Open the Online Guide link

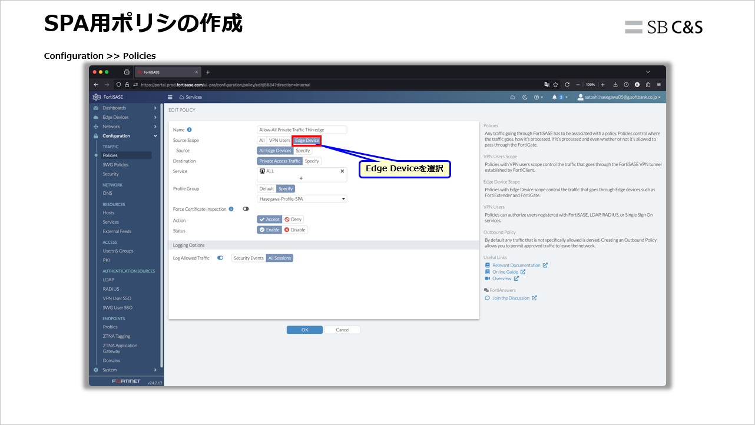coord(505,272)
